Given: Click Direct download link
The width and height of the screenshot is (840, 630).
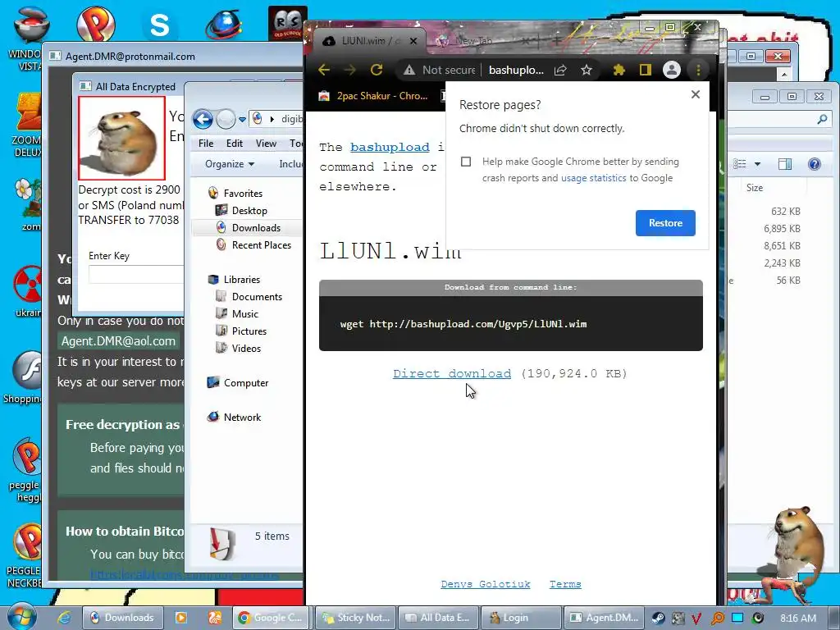Looking at the screenshot, I should click(x=452, y=373).
